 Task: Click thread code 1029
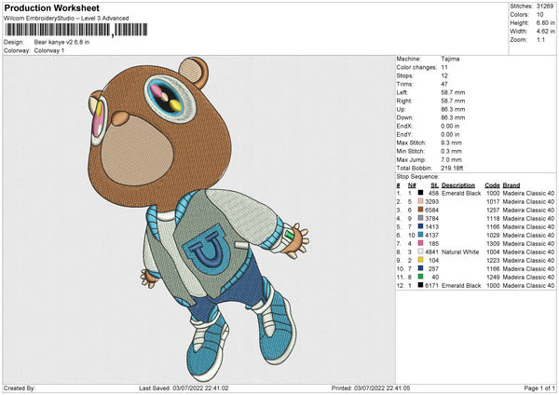[x=493, y=236]
